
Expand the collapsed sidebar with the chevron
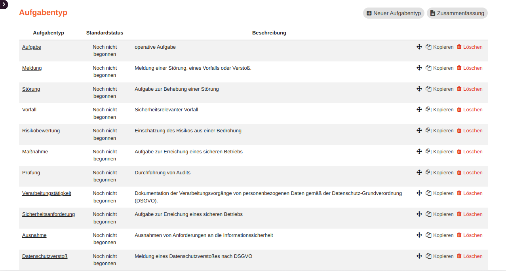click(x=4, y=5)
